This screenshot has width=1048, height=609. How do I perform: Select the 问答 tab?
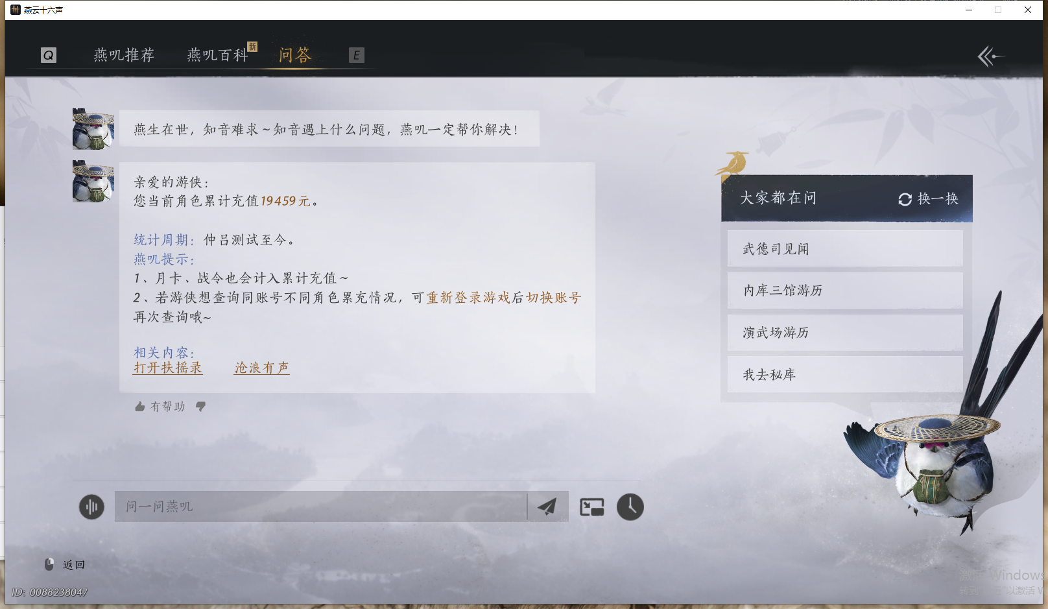(x=296, y=55)
